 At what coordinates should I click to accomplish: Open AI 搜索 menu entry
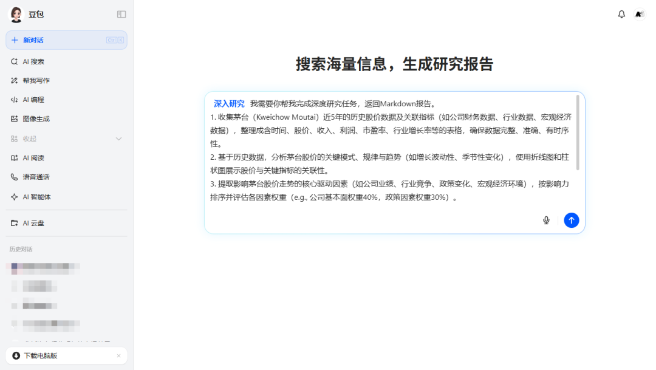pos(67,61)
